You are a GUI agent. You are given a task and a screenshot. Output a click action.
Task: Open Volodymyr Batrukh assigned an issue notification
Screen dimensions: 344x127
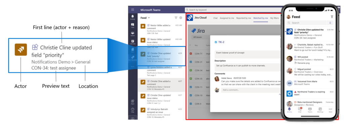click(x=162, y=113)
